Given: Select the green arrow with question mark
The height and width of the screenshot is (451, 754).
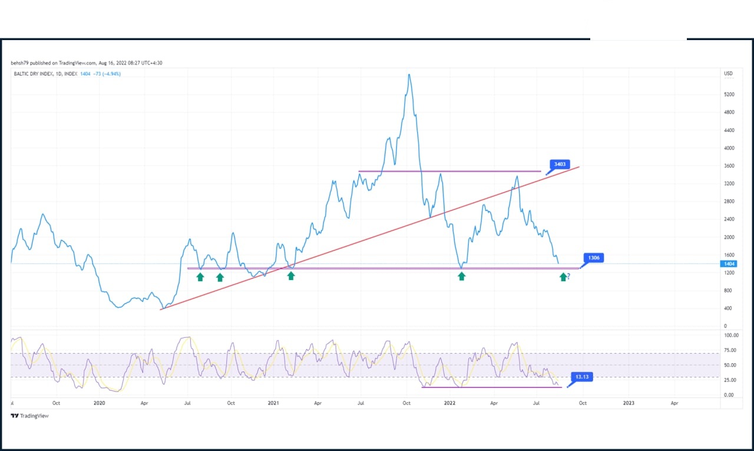Looking at the screenshot, I should pyautogui.click(x=565, y=276).
